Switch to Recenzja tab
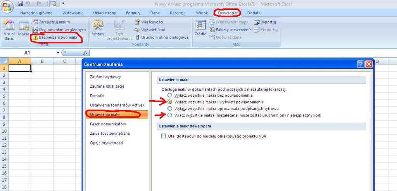This screenshot has width=397, height=191. click(x=178, y=13)
